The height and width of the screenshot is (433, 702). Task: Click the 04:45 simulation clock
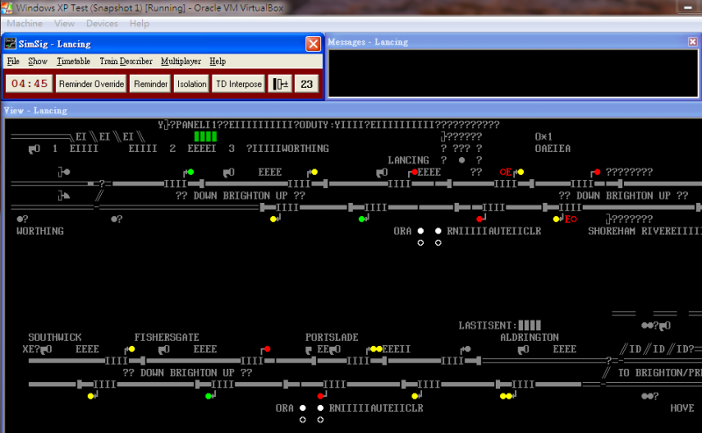[29, 83]
